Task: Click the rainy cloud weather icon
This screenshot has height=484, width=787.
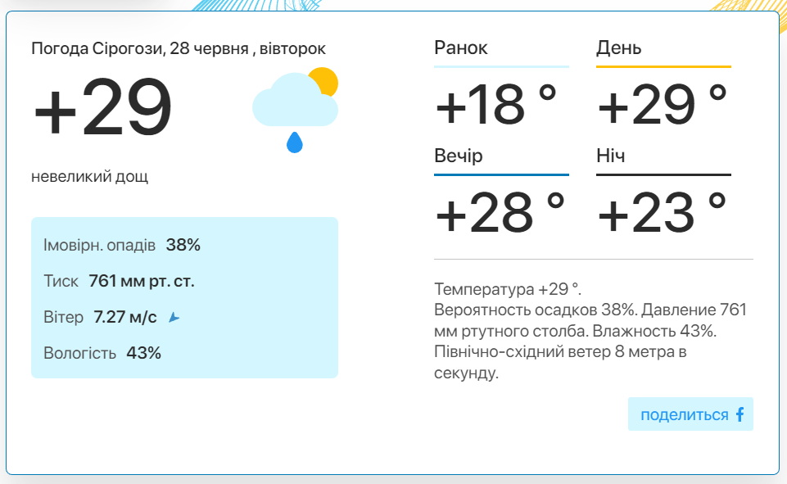Action: pos(295,110)
